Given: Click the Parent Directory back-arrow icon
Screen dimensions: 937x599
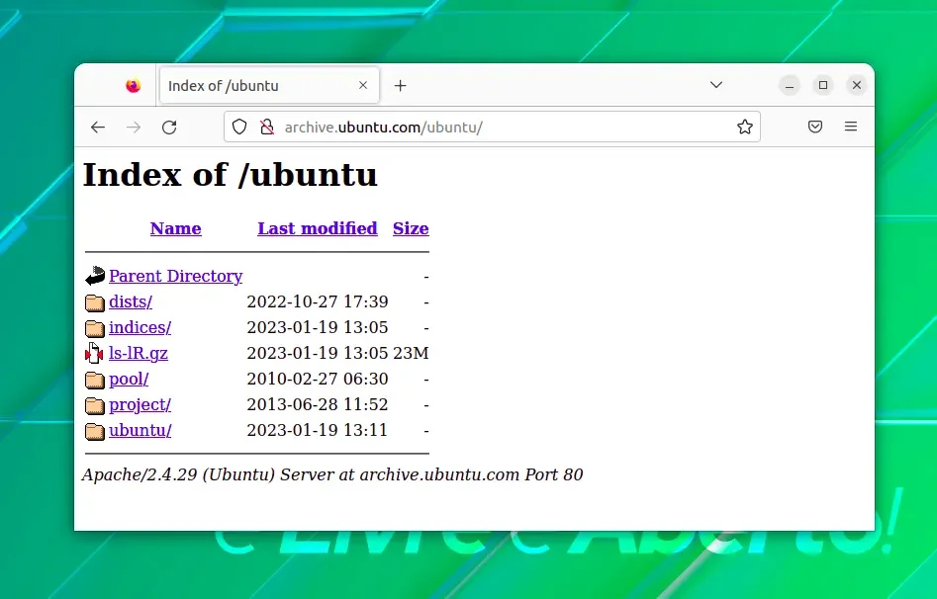Looking at the screenshot, I should tap(95, 276).
